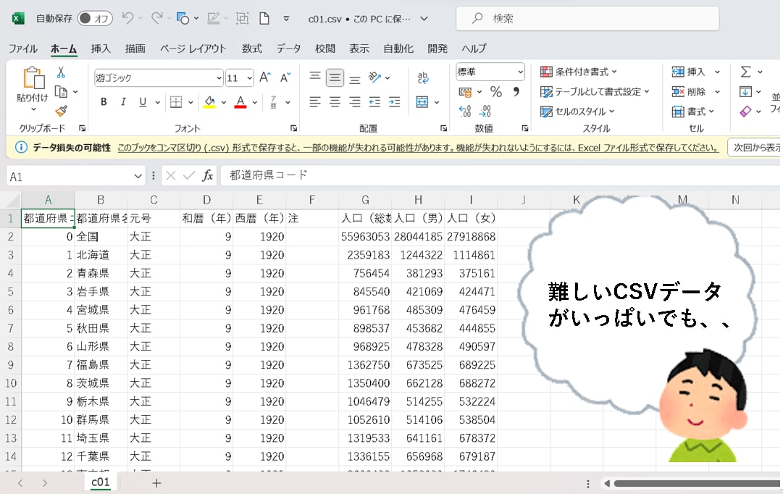Image resolution: width=783 pixels, height=494 pixels.
Task: Click the 削除 cells button
Action: [x=688, y=92]
